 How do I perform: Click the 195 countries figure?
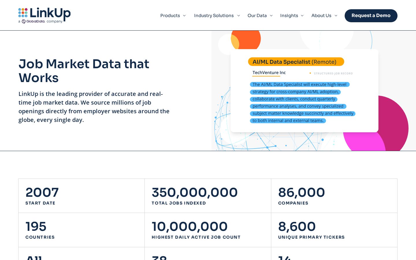pos(36,226)
